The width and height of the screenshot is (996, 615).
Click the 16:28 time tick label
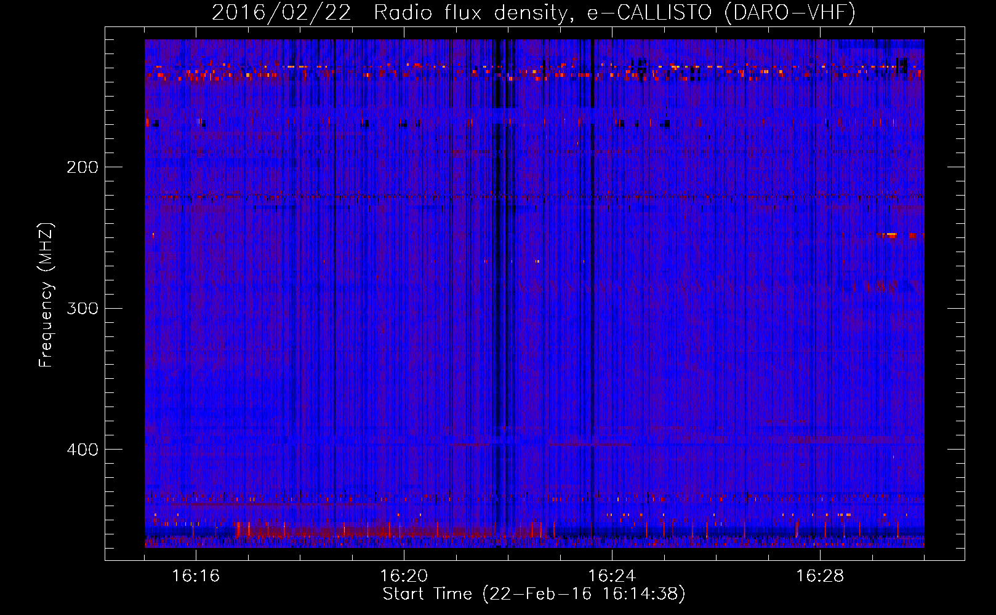click(820, 576)
